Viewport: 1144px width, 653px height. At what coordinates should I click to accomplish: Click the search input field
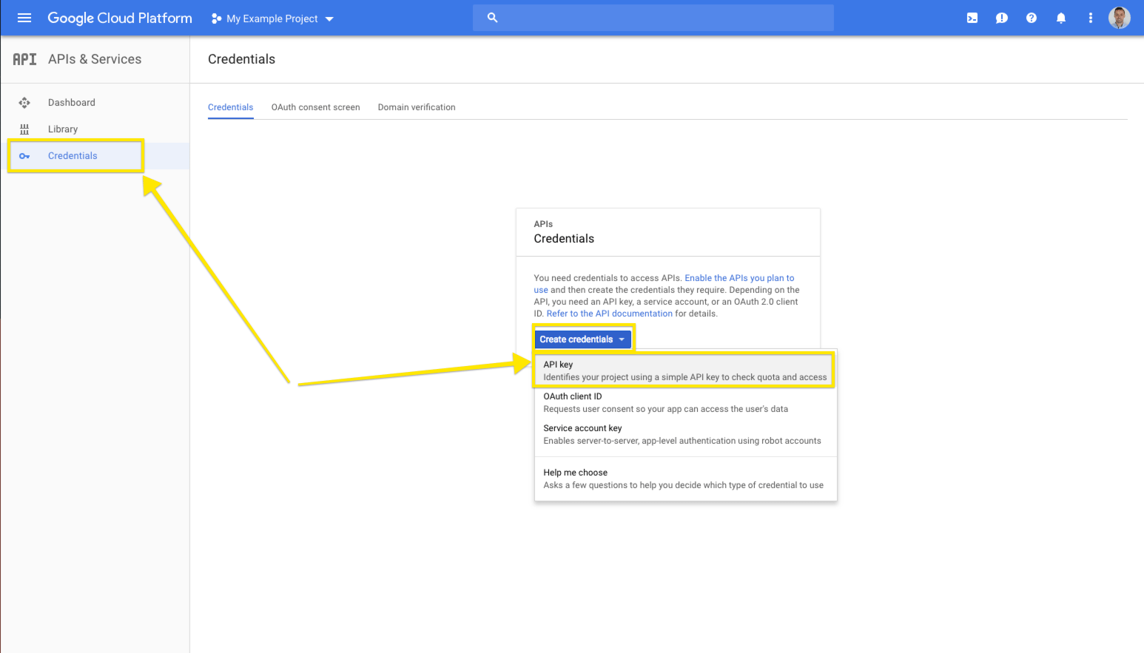pyautogui.click(x=653, y=17)
